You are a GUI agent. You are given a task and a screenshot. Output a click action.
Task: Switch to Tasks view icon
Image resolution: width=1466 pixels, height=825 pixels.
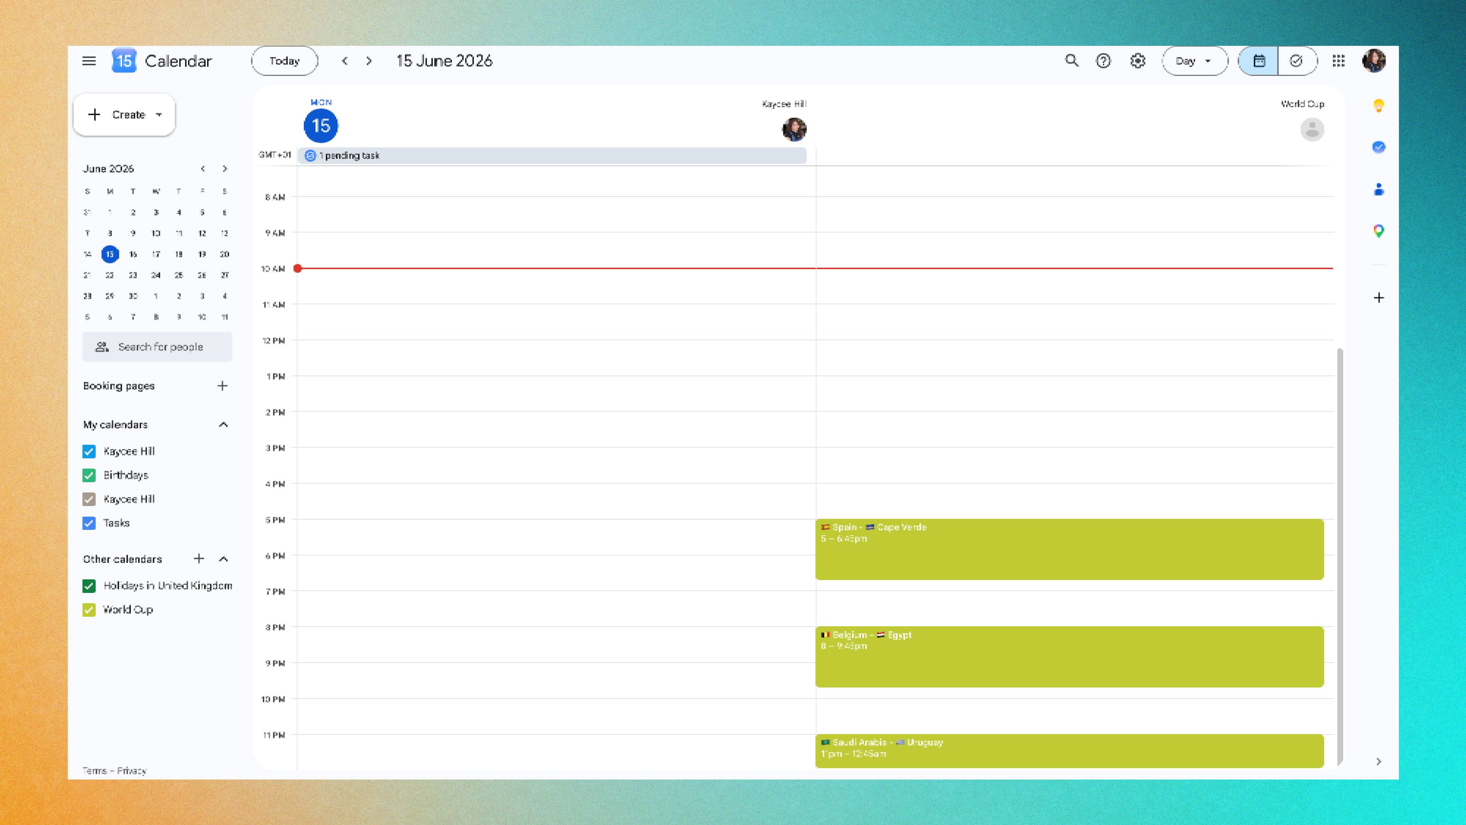tap(1297, 61)
